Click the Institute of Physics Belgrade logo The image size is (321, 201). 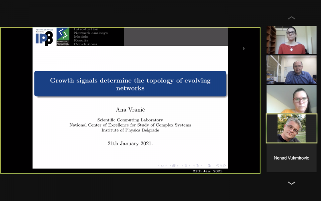point(44,37)
